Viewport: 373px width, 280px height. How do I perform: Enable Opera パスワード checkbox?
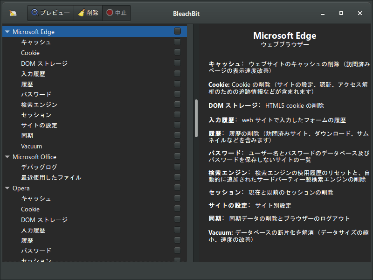point(177,250)
